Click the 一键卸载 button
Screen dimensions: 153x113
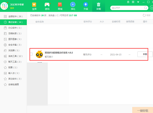pyautogui.click(x=143, y=110)
